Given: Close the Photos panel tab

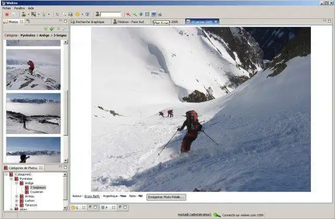Looking at the screenshot, I should point(21,21).
